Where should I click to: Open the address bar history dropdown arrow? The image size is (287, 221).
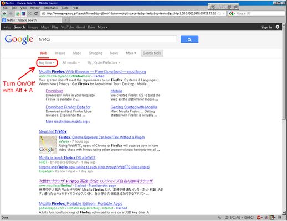click(x=224, y=14)
